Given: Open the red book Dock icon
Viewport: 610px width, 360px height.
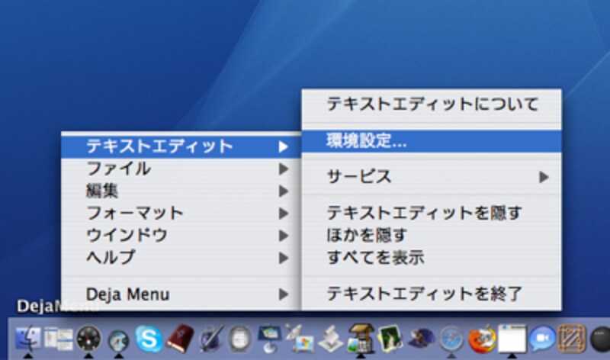Looking at the screenshot, I should tap(179, 339).
